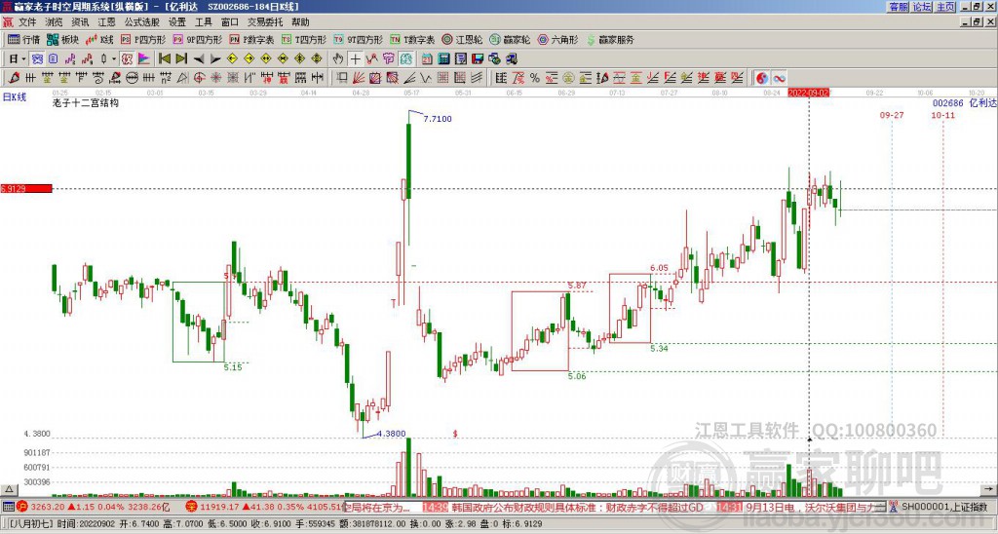998x534 pixels.
Task: Open the 工具 menu
Action: (x=203, y=22)
